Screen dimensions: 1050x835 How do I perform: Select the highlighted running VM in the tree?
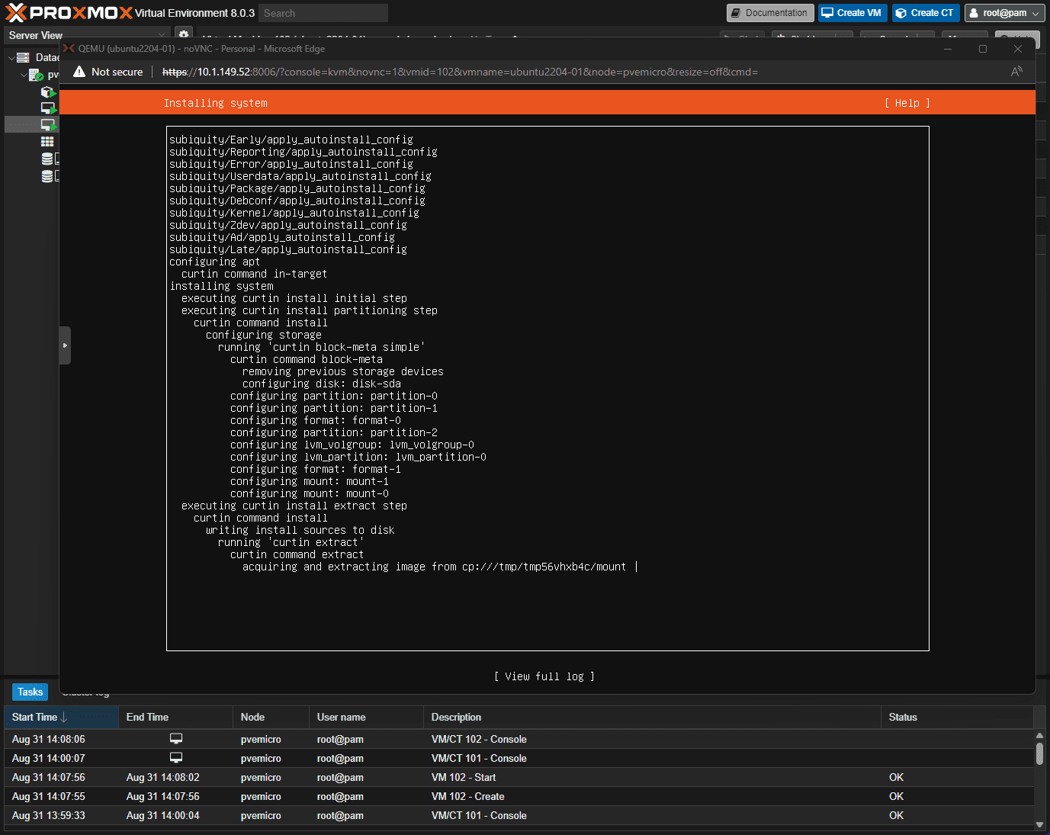coord(47,124)
